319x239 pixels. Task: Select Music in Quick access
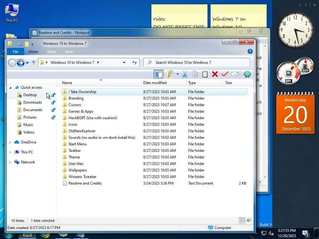[28, 125]
